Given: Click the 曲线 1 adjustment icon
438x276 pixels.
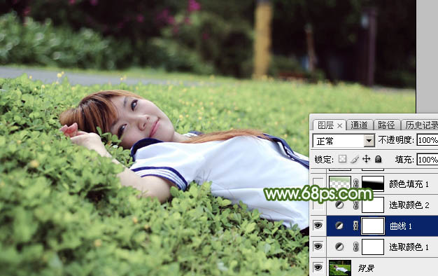Looking at the screenshot, I should tap(339, 226).
